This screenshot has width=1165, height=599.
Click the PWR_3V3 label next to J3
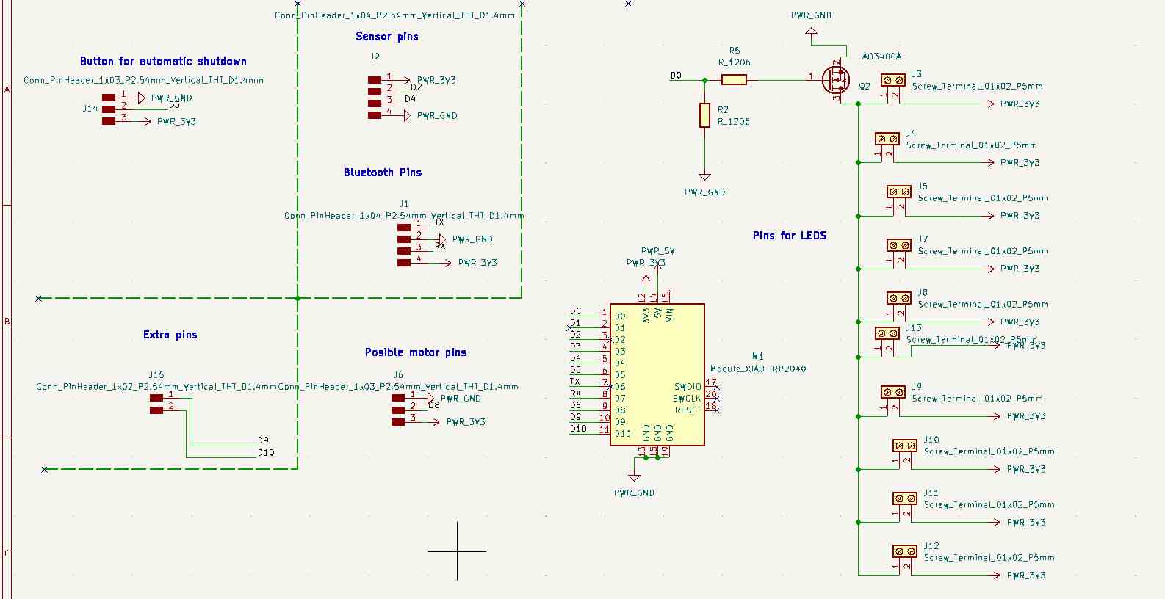click(x=1020, y=104)
